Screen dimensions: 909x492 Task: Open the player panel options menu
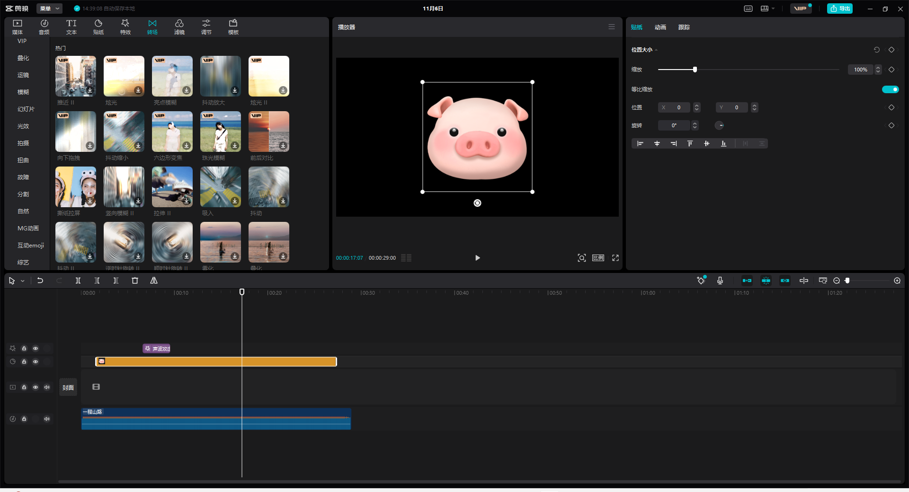pos(612,27)
